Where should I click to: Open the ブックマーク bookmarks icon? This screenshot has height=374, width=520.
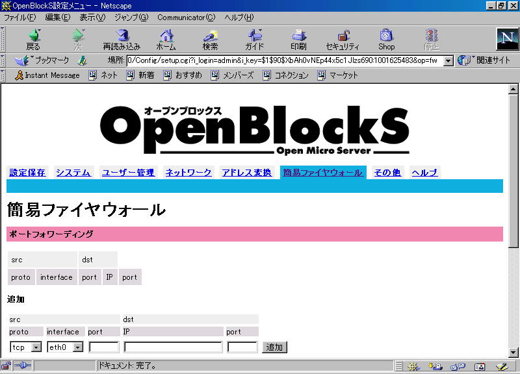pos(42,60)
